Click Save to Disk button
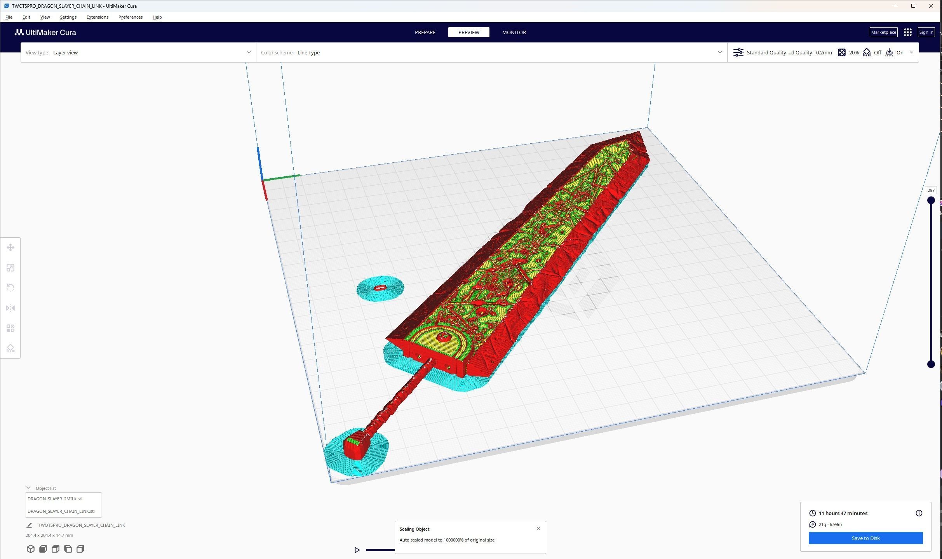The image size is (942, 559). coord(865,538)
